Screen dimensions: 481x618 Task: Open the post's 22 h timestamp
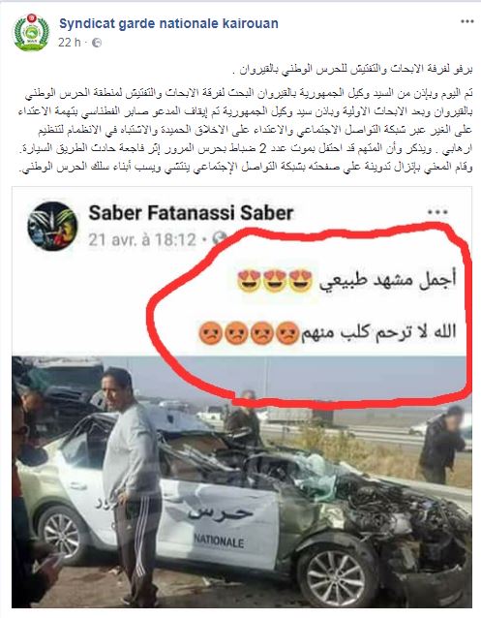click(70, 43)
